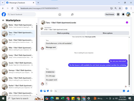Click the message with phone number 9168662542
134x101 pixels.
pos(50,72)
